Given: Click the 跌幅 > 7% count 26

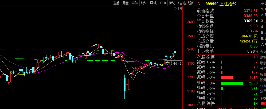Looking at the screenshot, I should 256,99.
